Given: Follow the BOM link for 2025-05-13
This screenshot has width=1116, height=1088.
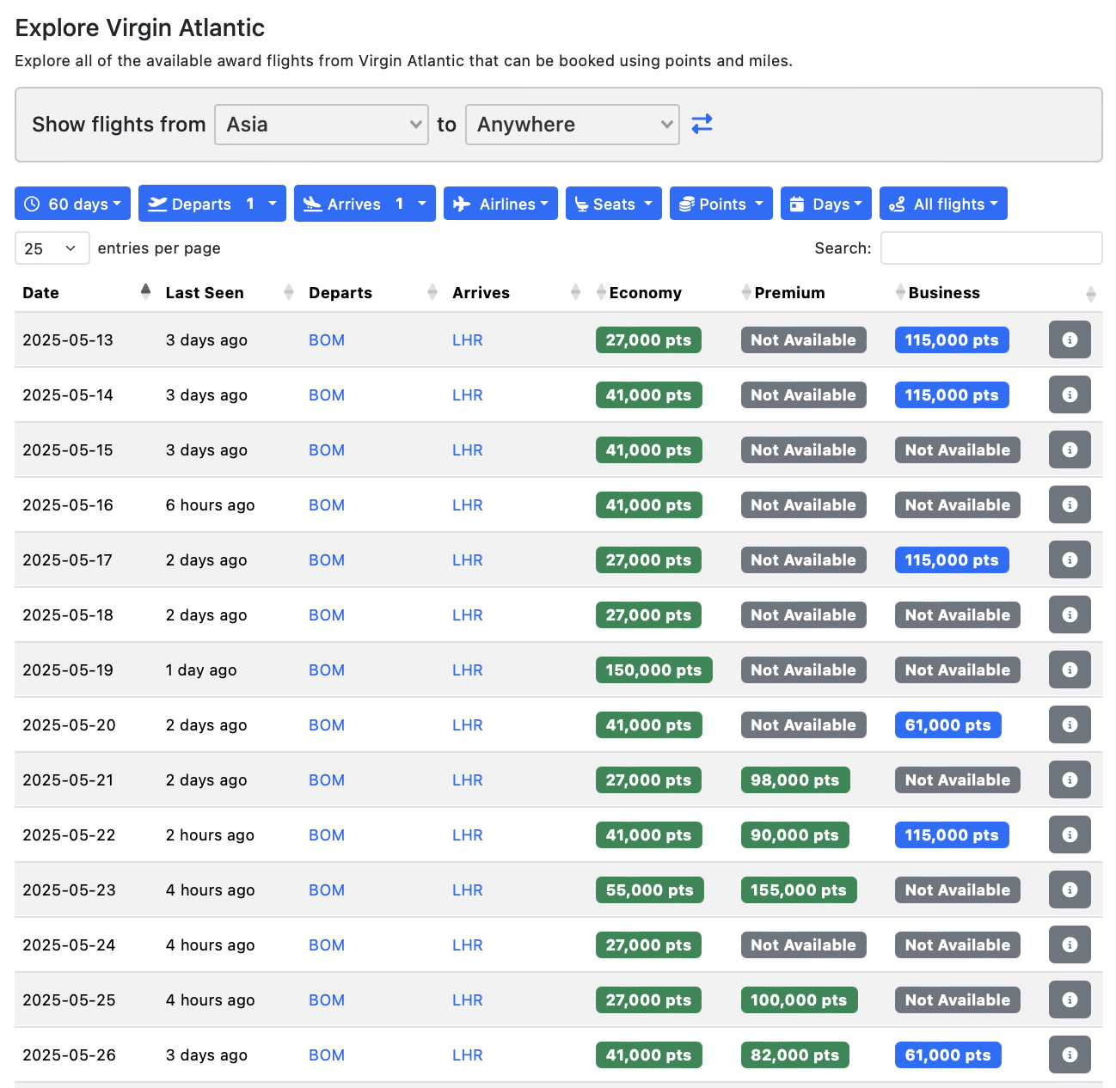Looking at the screenshot, I should coord(327,339).
